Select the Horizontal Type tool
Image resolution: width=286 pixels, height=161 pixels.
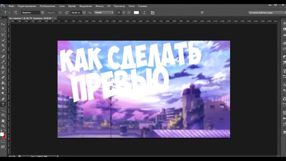(3, 104)
